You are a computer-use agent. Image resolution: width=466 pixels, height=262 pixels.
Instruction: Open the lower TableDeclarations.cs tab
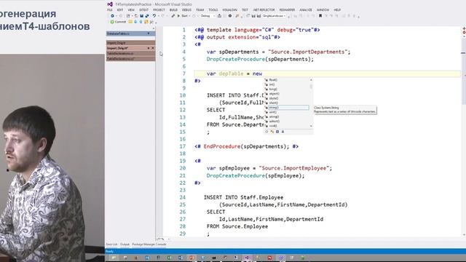[x=130, y=59]
